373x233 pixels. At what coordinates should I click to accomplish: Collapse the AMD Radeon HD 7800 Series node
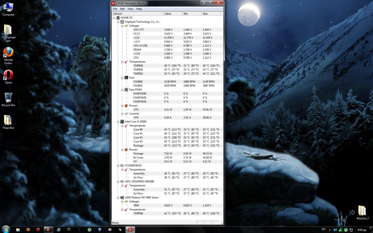click(118, 198)
